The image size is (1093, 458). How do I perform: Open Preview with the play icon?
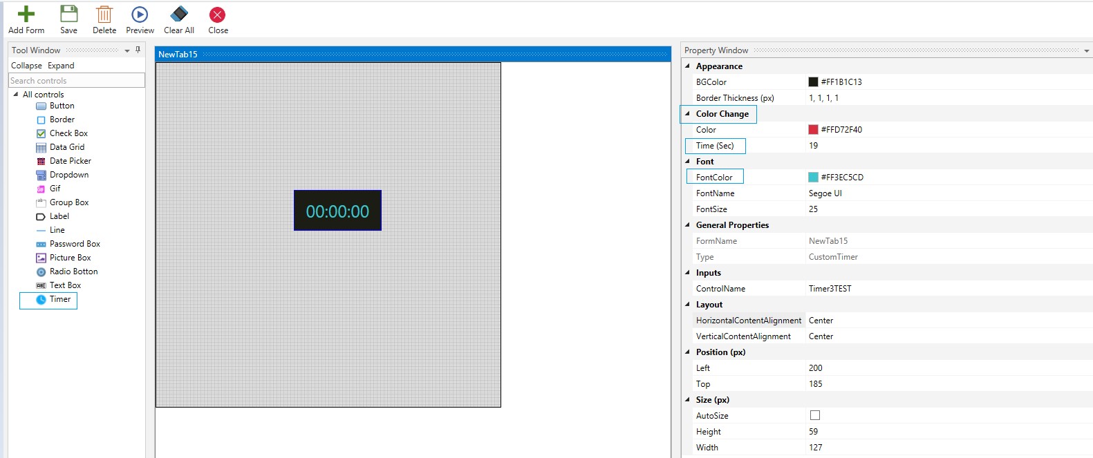140,15
